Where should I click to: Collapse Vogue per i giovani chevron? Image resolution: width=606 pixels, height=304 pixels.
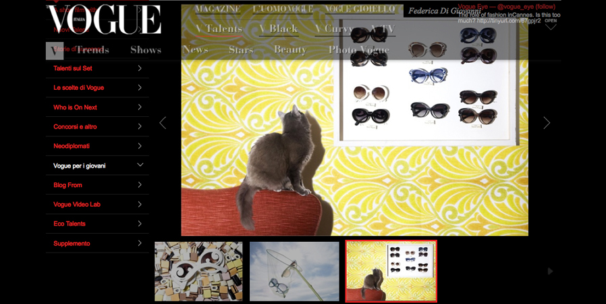[x=140, y=165]
